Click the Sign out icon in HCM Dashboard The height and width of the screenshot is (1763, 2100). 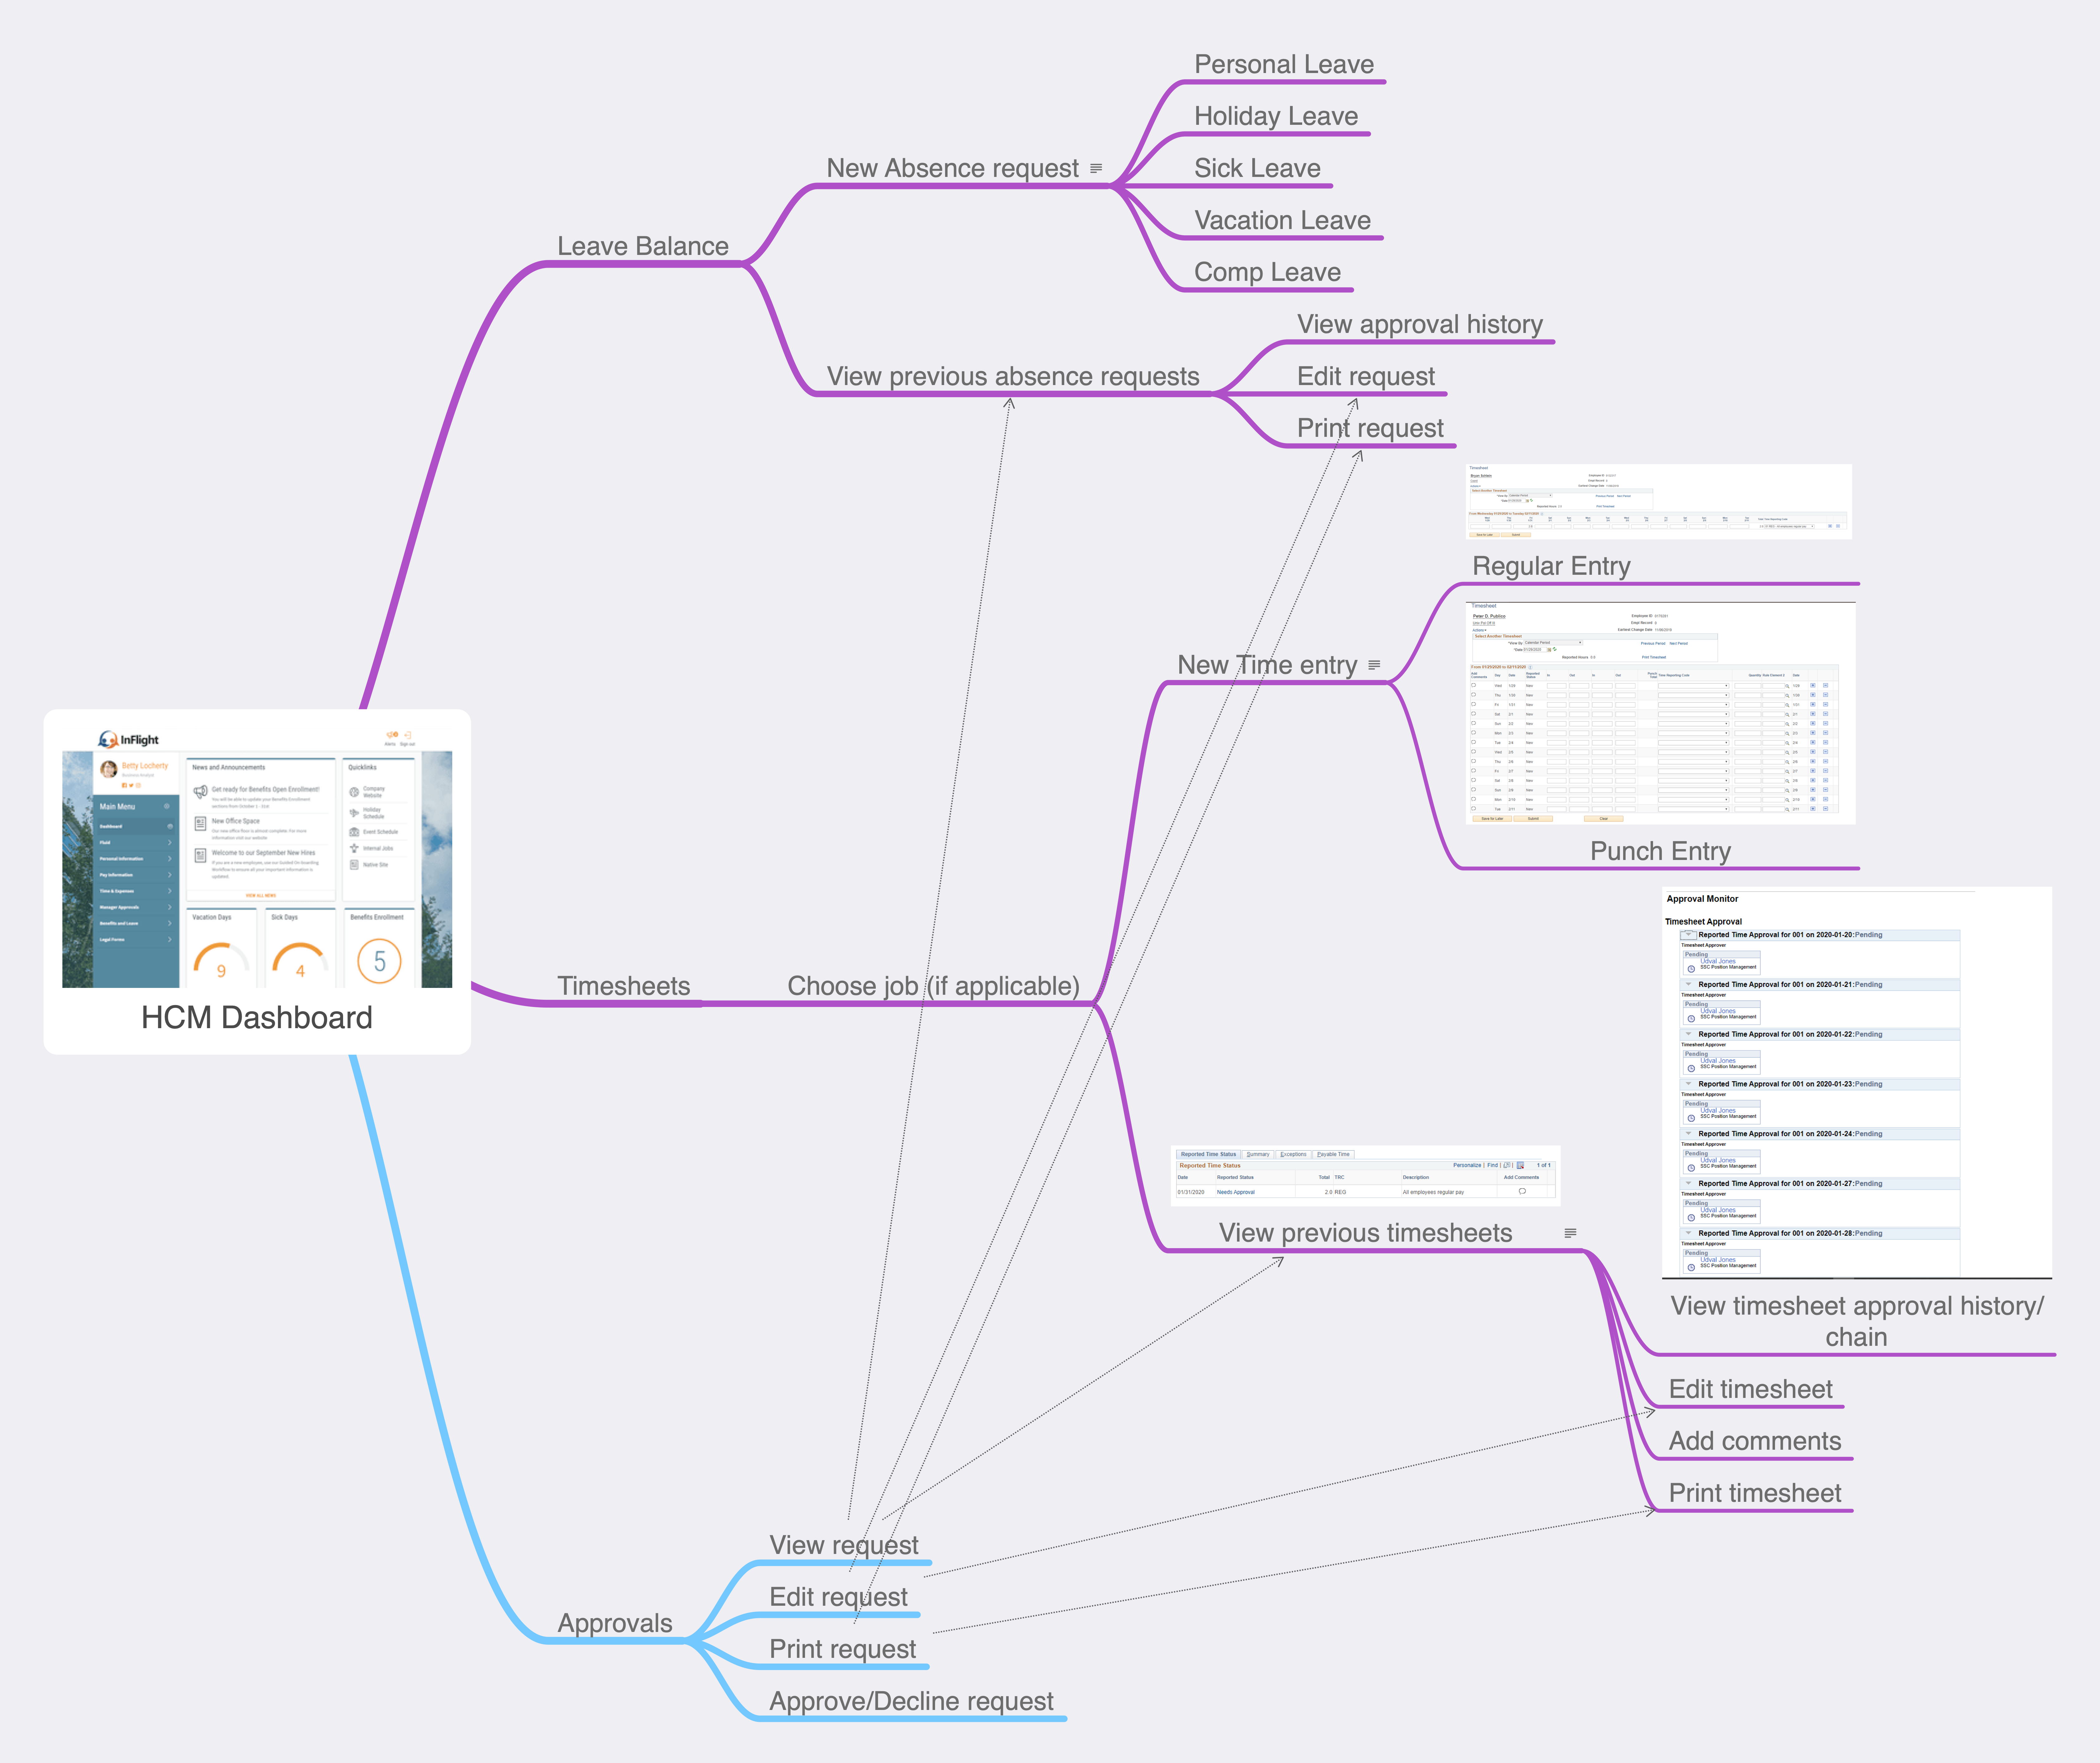[x=408, y=735]
